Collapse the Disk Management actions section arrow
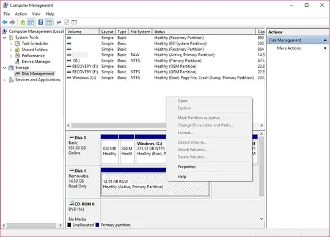Image resolution: width=330 pixels, height=237 pixels. tap(325, 40)
